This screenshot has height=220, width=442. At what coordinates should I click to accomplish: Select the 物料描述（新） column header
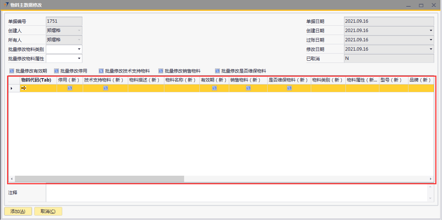click(x=146, y=80)
